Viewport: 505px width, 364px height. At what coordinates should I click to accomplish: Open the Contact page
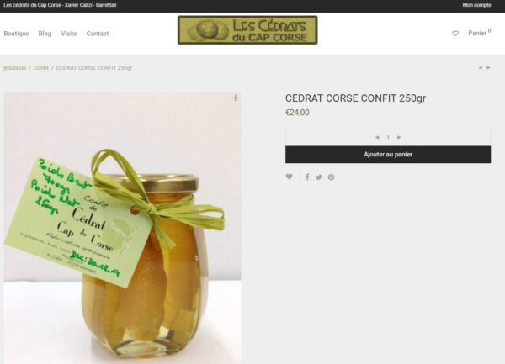(98, 34)
